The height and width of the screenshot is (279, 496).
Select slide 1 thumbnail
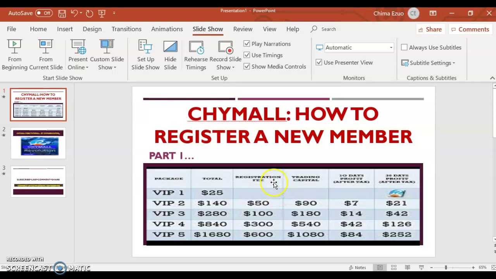pos(38,105)
